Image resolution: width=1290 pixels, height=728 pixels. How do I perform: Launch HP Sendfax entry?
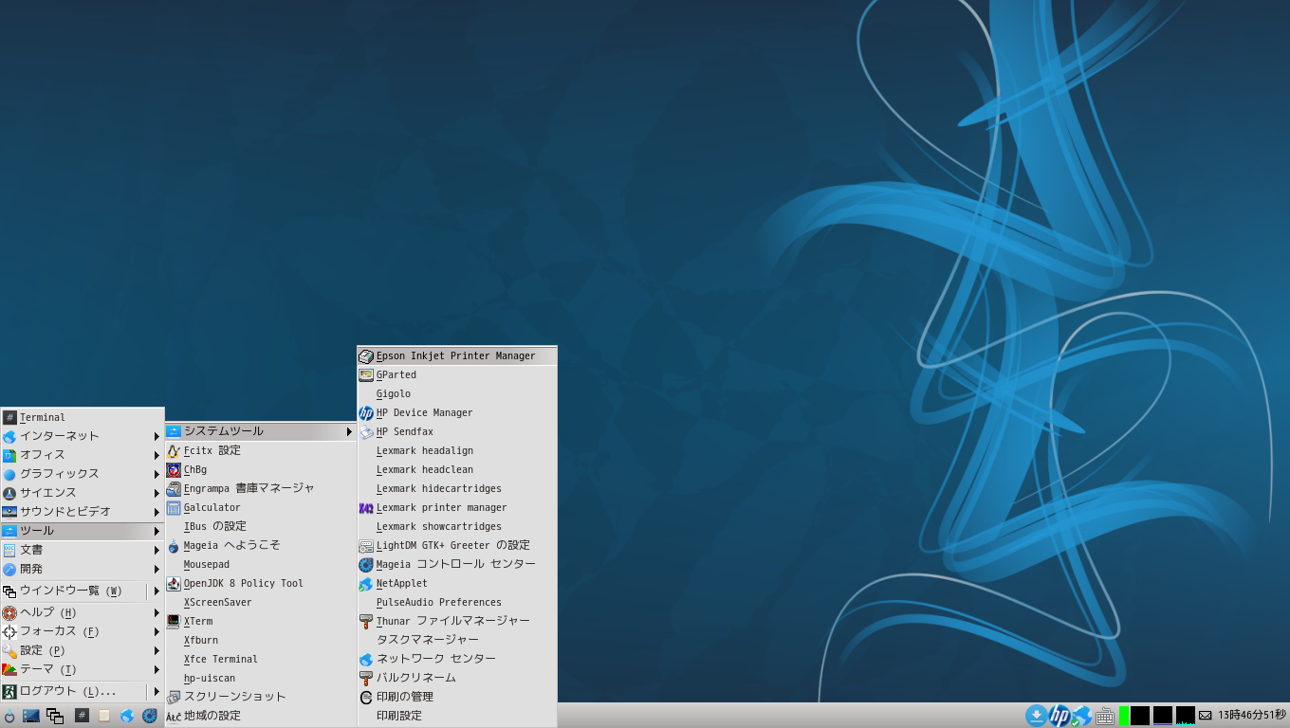[457, 431]
